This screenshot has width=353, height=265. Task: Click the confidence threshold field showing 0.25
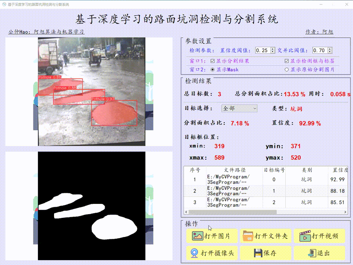[263, 50]
